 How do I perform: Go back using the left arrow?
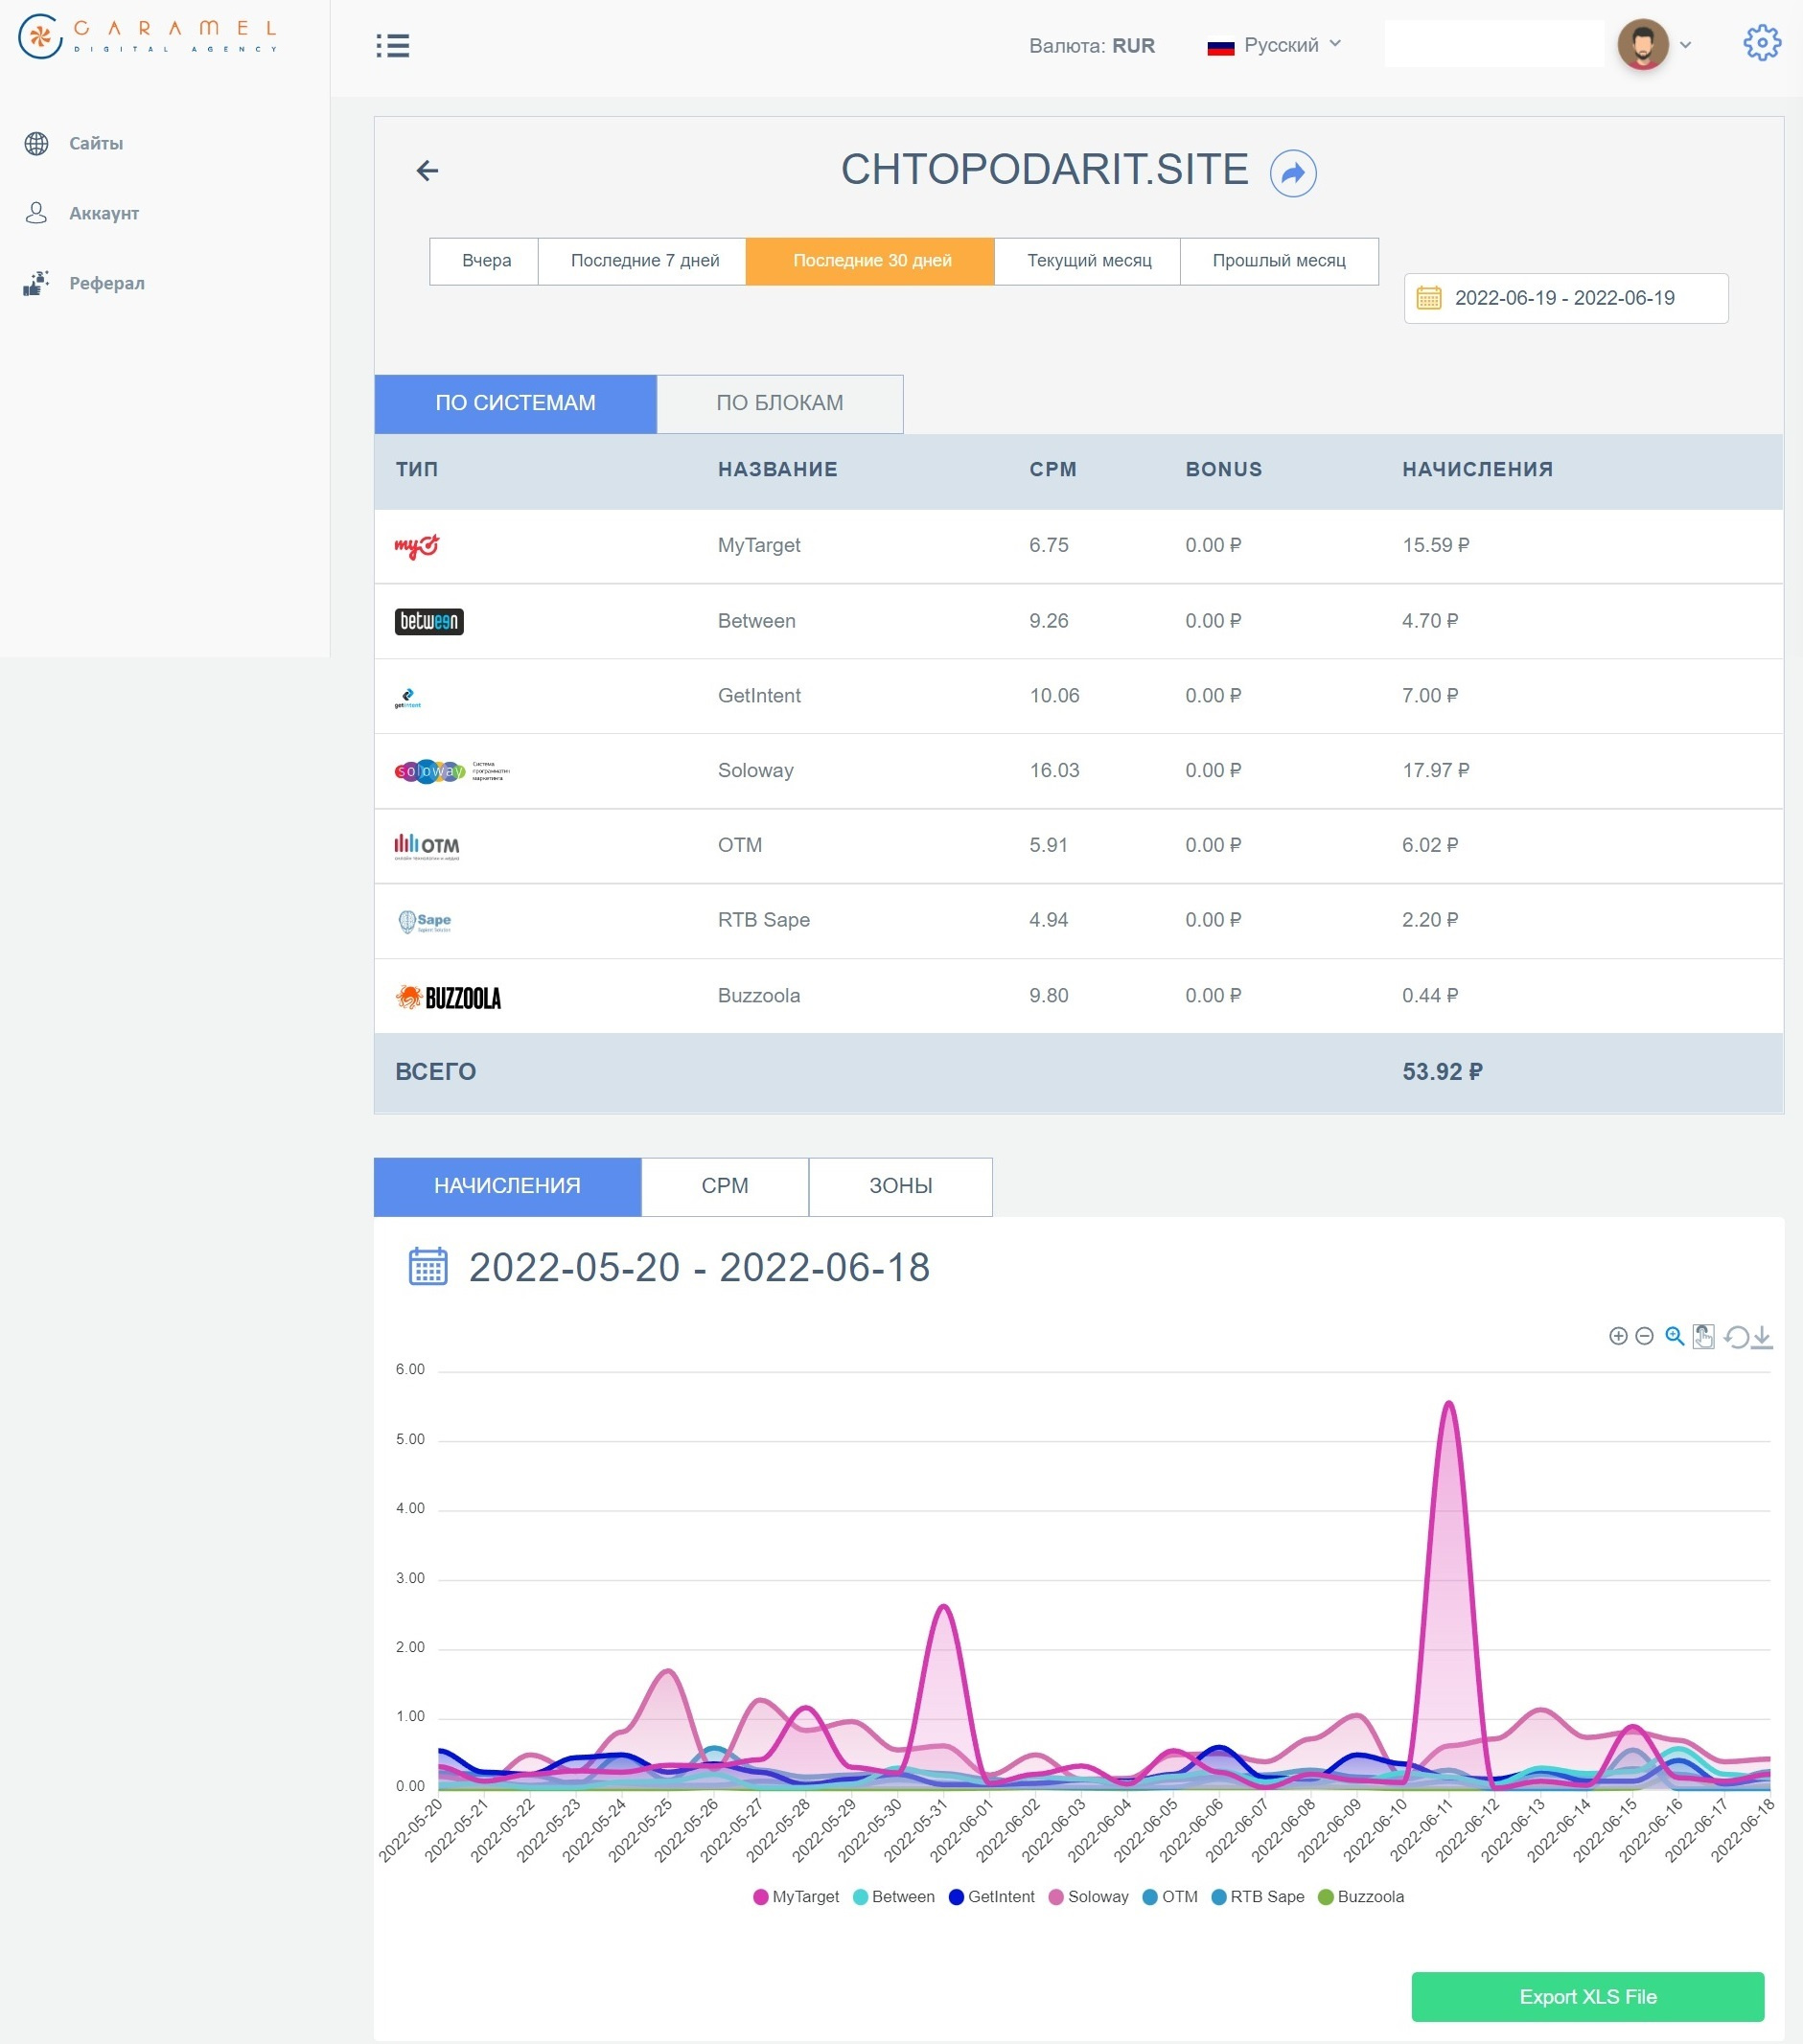(427, 171)
